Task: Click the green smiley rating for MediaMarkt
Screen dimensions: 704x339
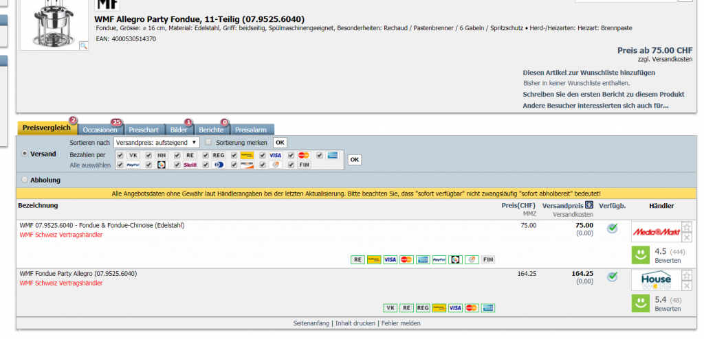Action: tap(641, 255)
